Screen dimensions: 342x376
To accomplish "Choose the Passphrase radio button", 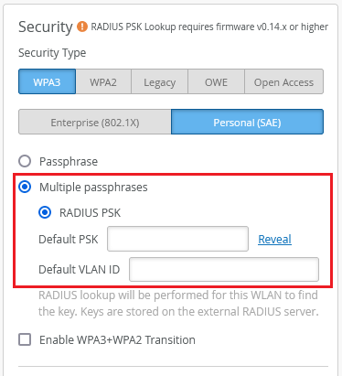I will (25, 161).
